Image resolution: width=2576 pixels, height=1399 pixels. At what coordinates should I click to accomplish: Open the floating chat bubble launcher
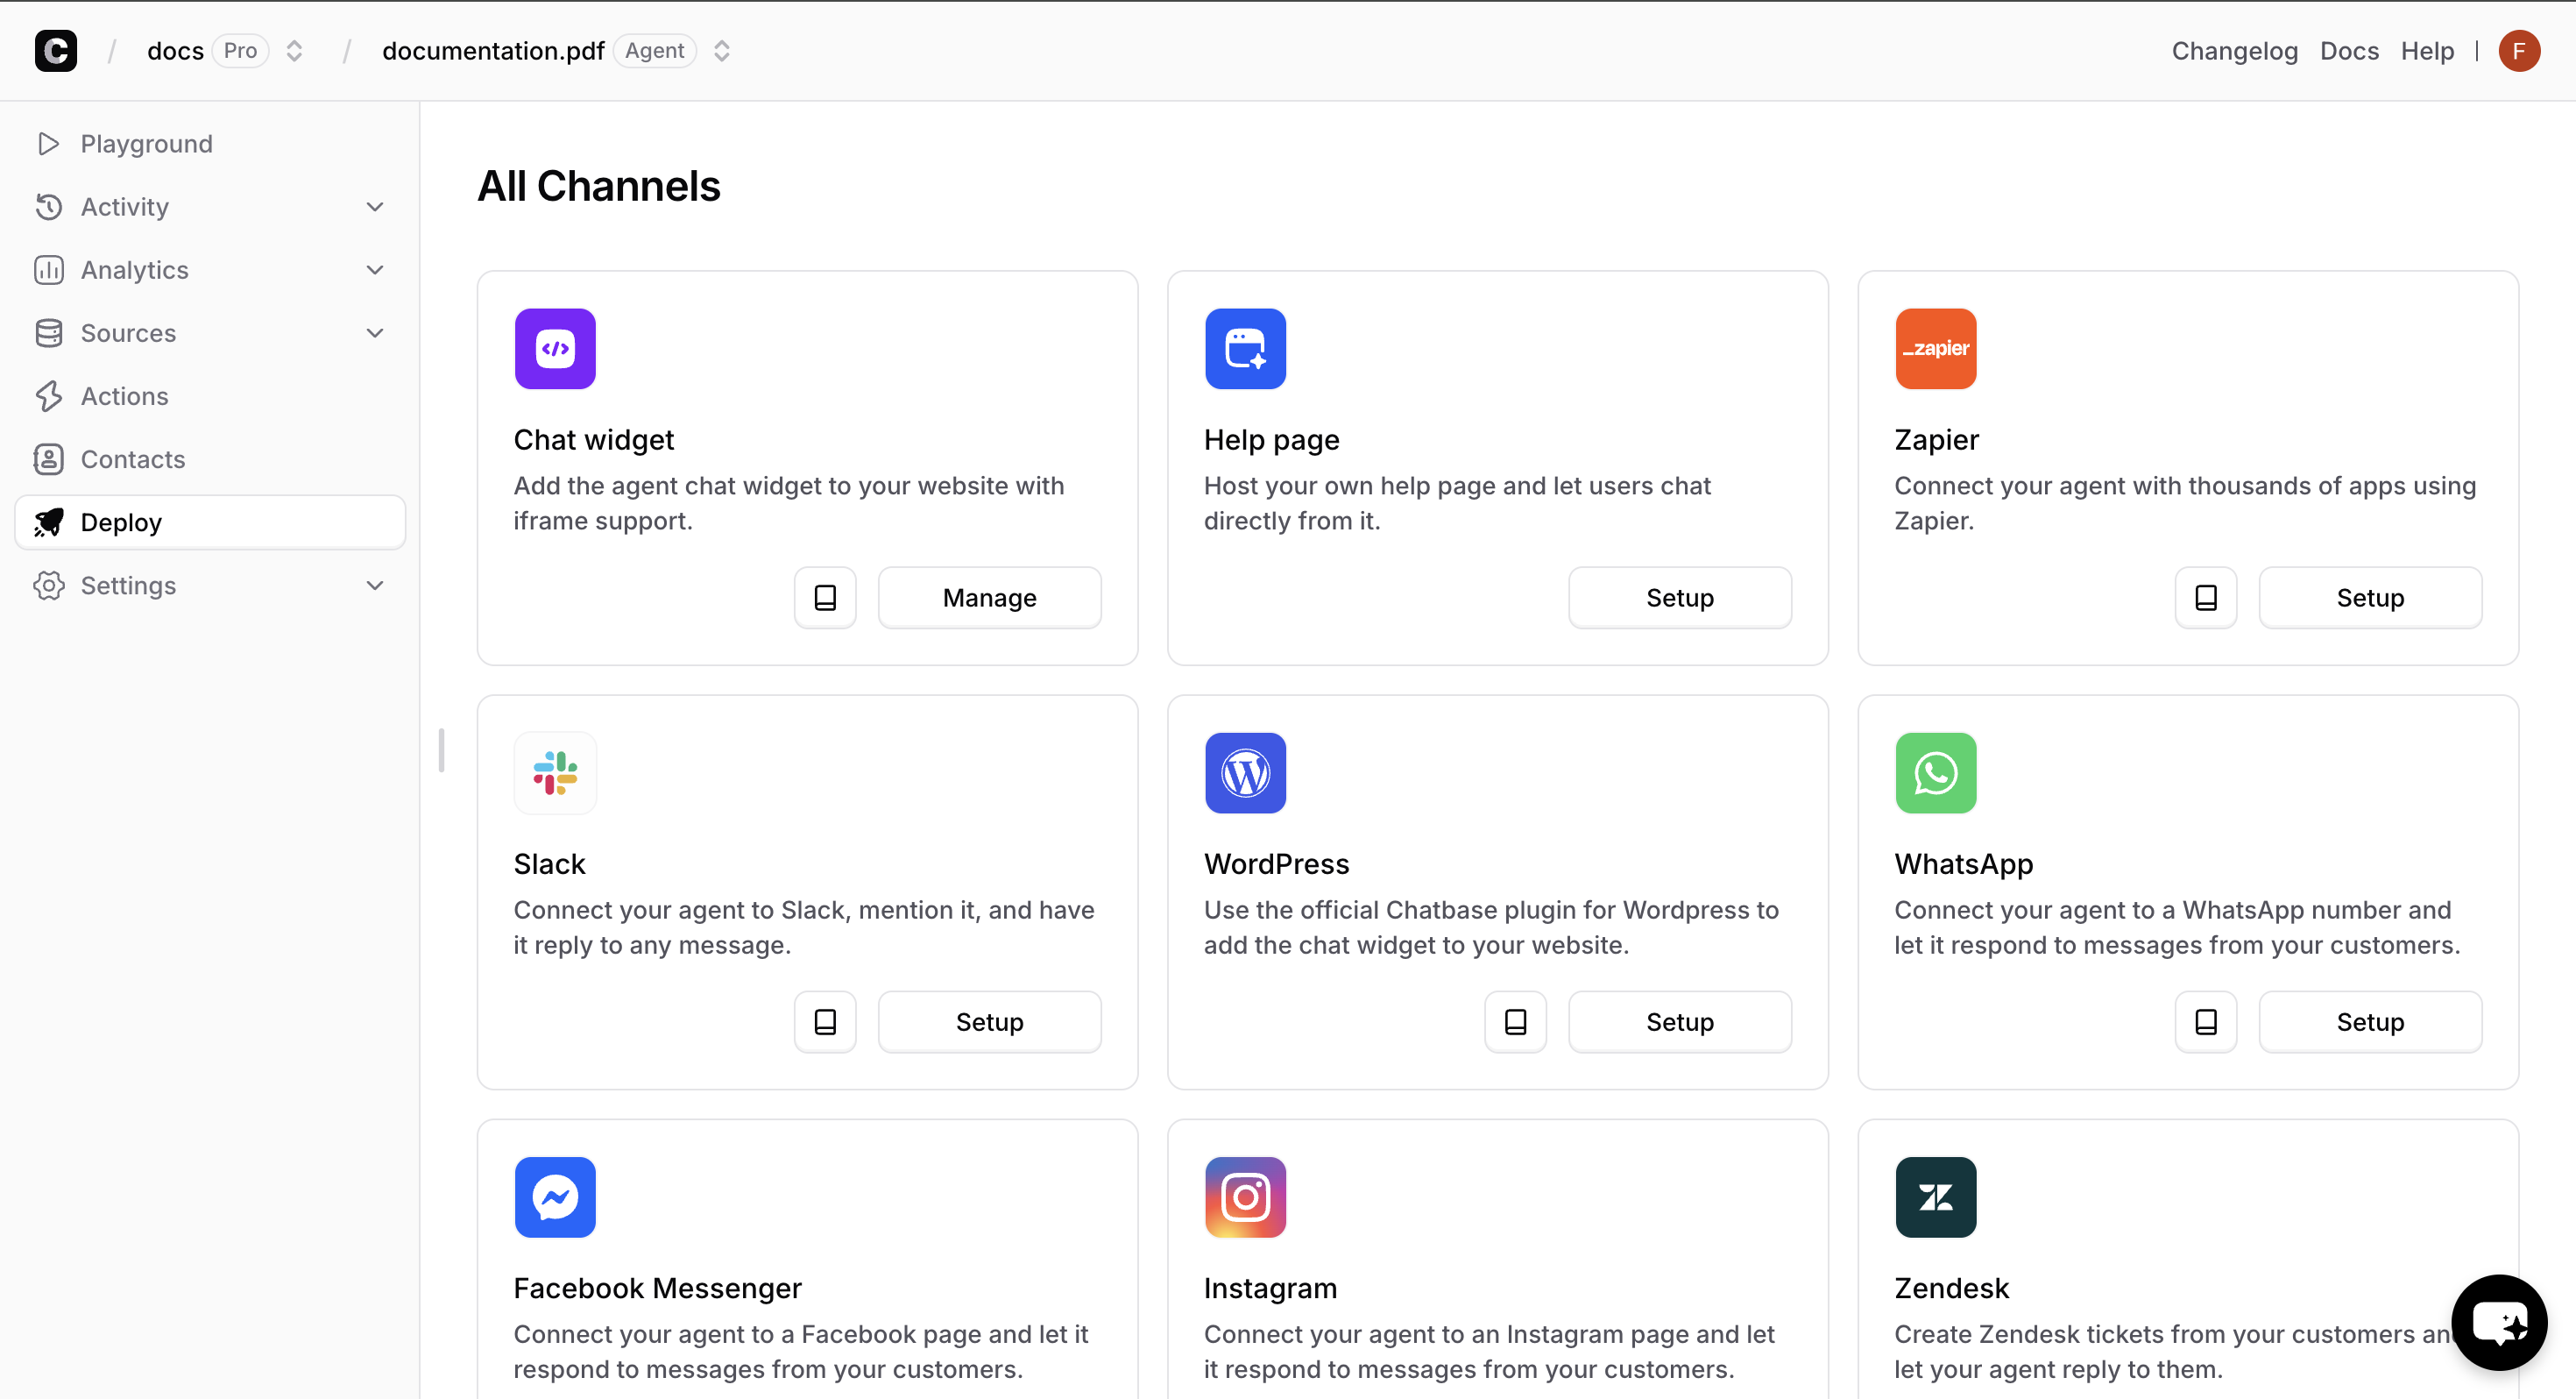coord(2498,1323)
